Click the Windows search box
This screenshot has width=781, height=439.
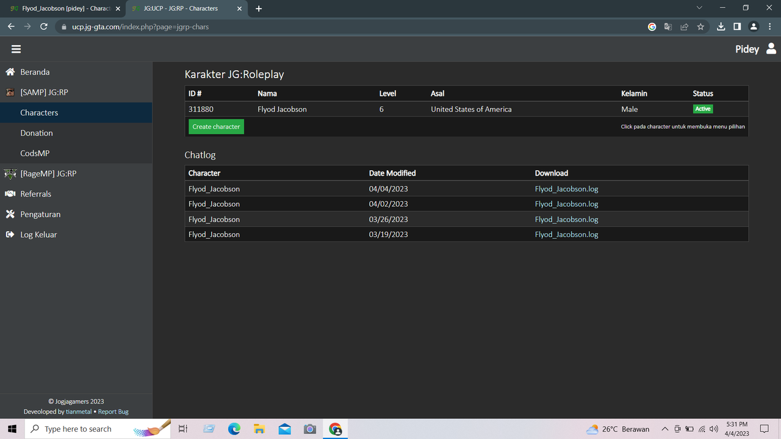(98, 429)
